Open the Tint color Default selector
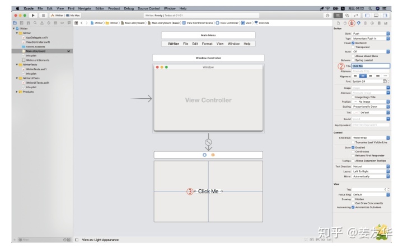Image resolution: width=403 pixels, height=249 pixels. 371,113
